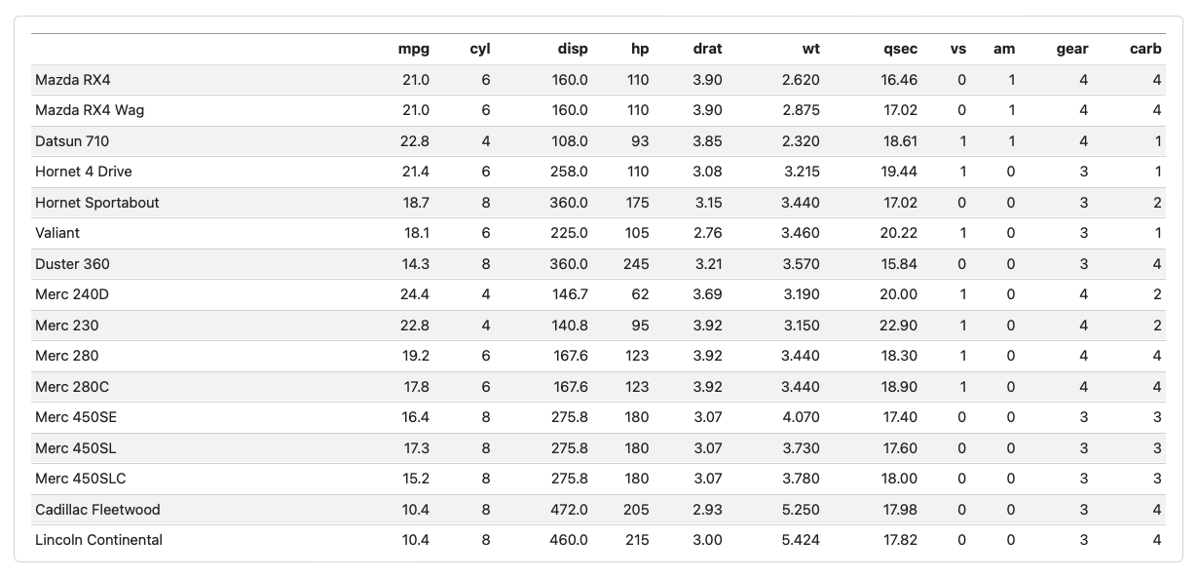Viewport: 1198px width, 577px height.
Task: Click the mpg column header
Action: [x=413, y=49]
